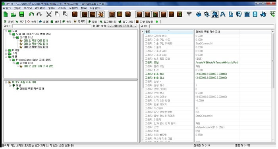Open the 편집(E) menu
The width and height of the screenshot is (278, 149).
click(17, 8)
